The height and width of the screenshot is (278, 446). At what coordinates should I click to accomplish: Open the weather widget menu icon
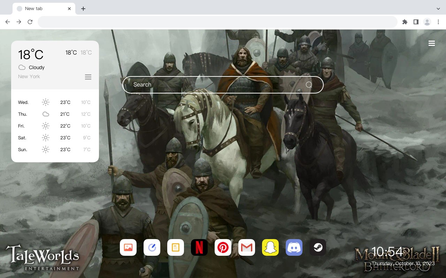(x=88, y=77)
